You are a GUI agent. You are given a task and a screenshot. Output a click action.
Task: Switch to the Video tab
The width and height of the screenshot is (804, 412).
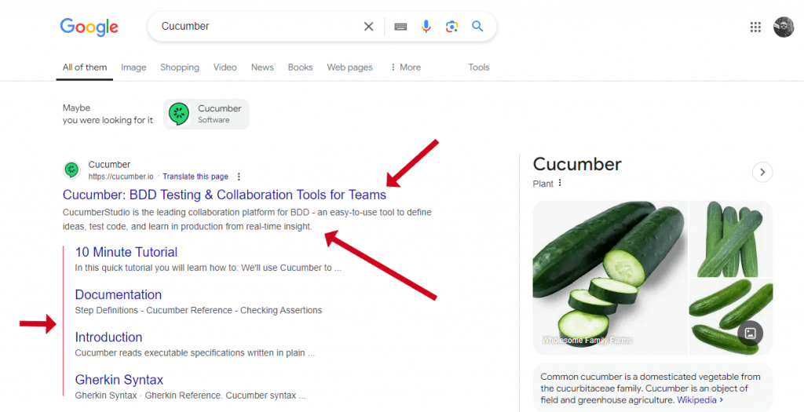pos(225,67)
